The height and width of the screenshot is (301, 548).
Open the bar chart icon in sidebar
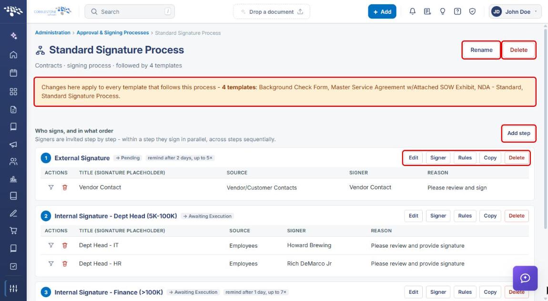click(x=13, y=179)
